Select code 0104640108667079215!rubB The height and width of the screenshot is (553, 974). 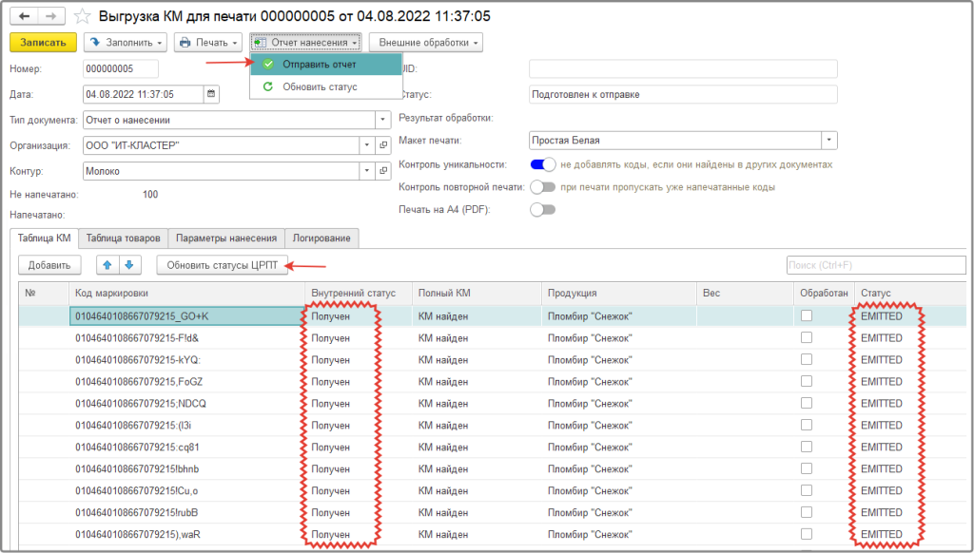137,513
